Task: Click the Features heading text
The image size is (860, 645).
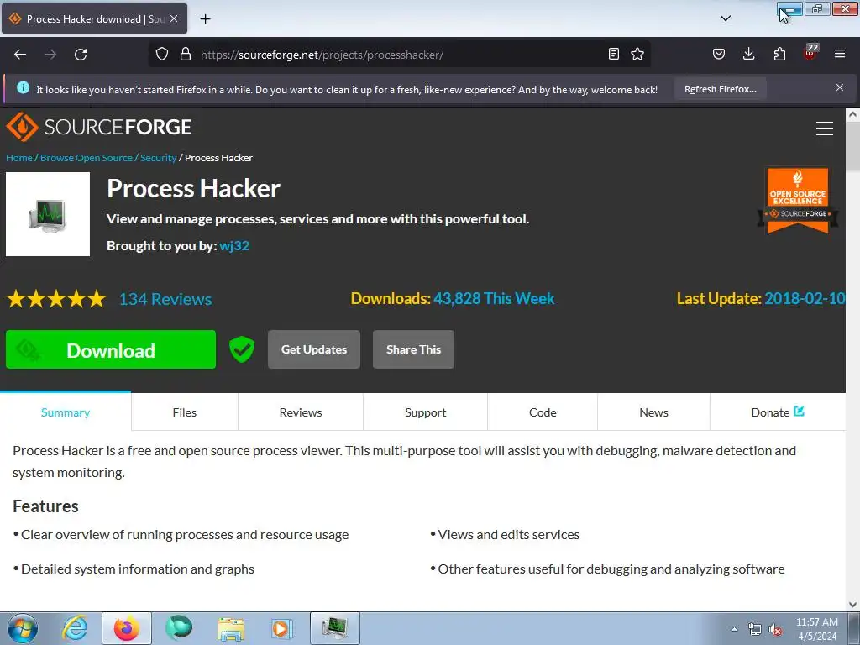Action: coord(45,506)
